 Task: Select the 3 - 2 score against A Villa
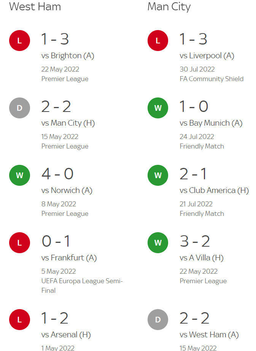(195, 241)
